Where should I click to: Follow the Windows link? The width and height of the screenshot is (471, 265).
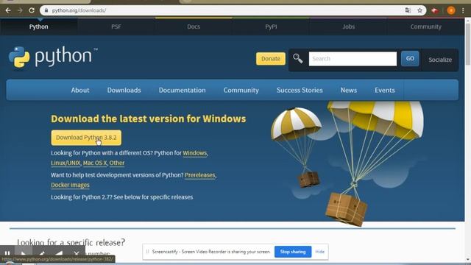(x=194, y=153)
